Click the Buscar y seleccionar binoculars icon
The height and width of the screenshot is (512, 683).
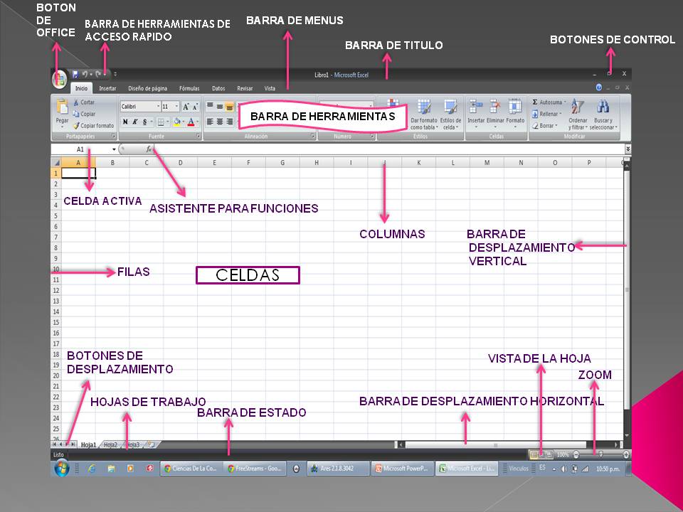[x=604, y=107]
